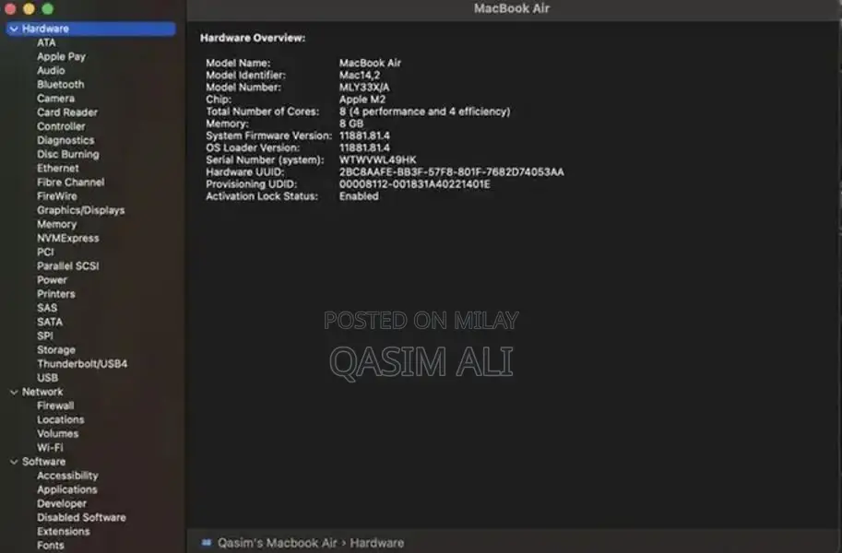The width and height of the screenshot is (842, 553).
Task: Open Firewall under Network
Action: pyautogui.click(x=55, y=406)
